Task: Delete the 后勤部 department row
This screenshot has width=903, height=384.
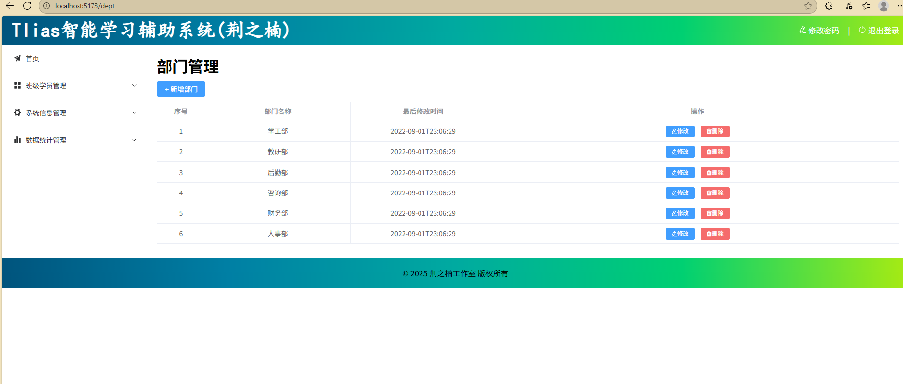Action: (x=715, y=173)
